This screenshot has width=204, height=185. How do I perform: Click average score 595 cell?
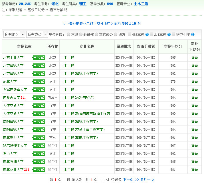coord(173,57)
